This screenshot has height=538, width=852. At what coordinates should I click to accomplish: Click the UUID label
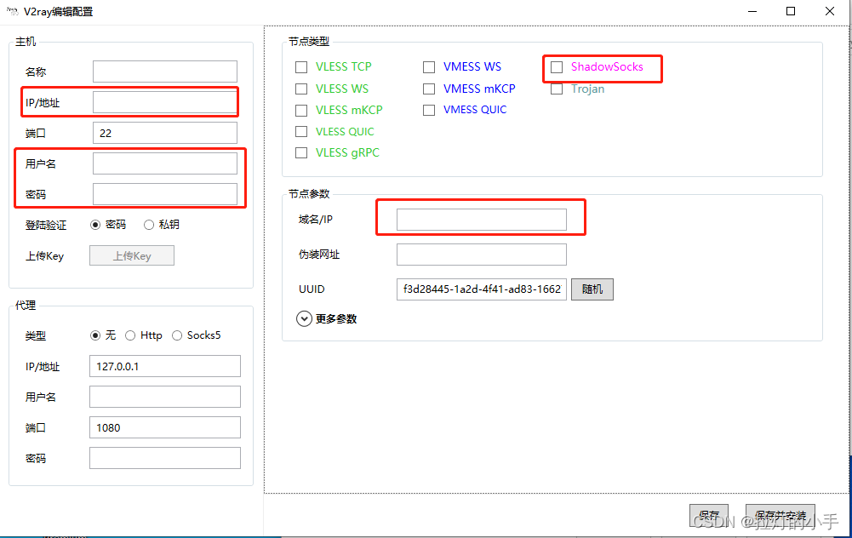click(312, 289)
